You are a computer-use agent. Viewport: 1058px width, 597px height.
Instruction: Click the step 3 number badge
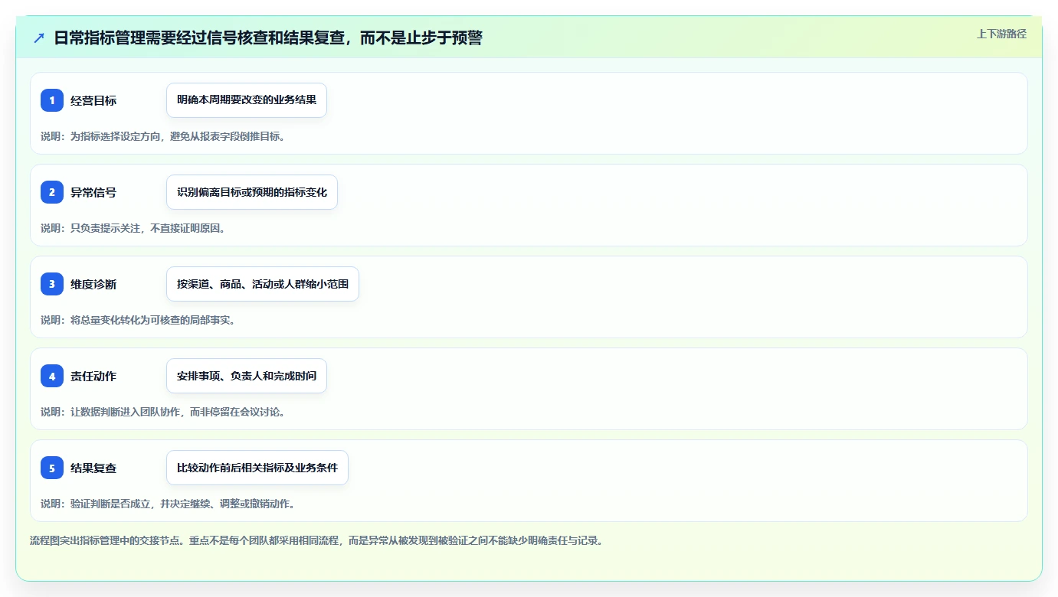52,284
